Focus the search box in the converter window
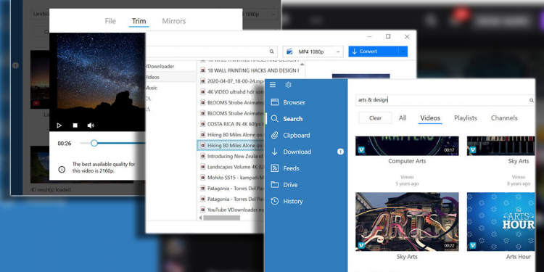The height and width of the screenshot is (272, 544). point(212,51)
